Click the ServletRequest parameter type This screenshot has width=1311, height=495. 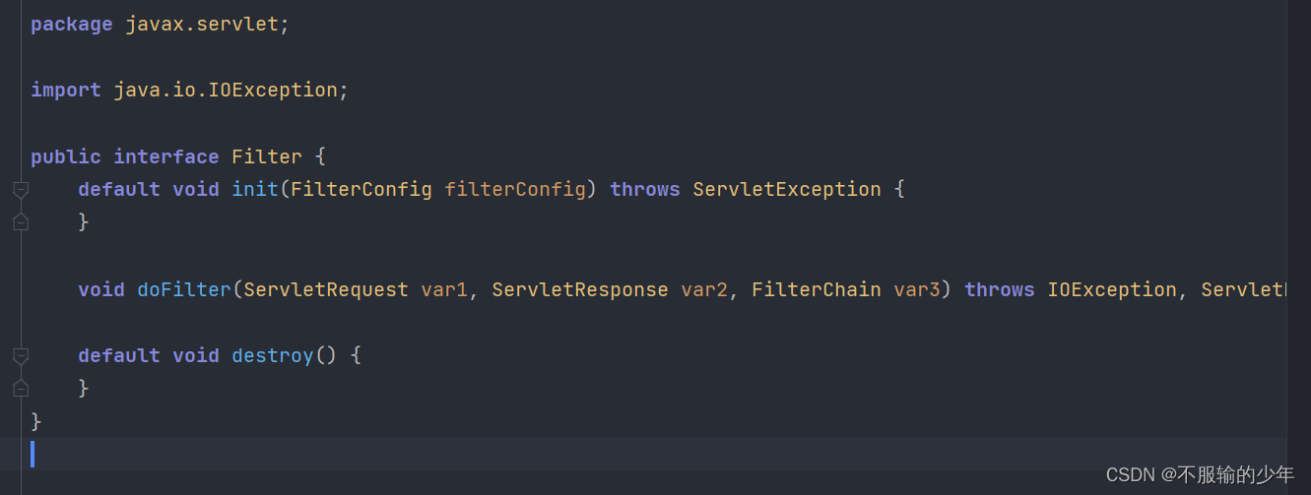[x=326, y=289]
